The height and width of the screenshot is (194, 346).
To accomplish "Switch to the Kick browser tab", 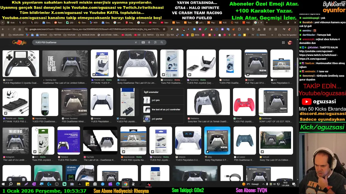I will 11,23.
